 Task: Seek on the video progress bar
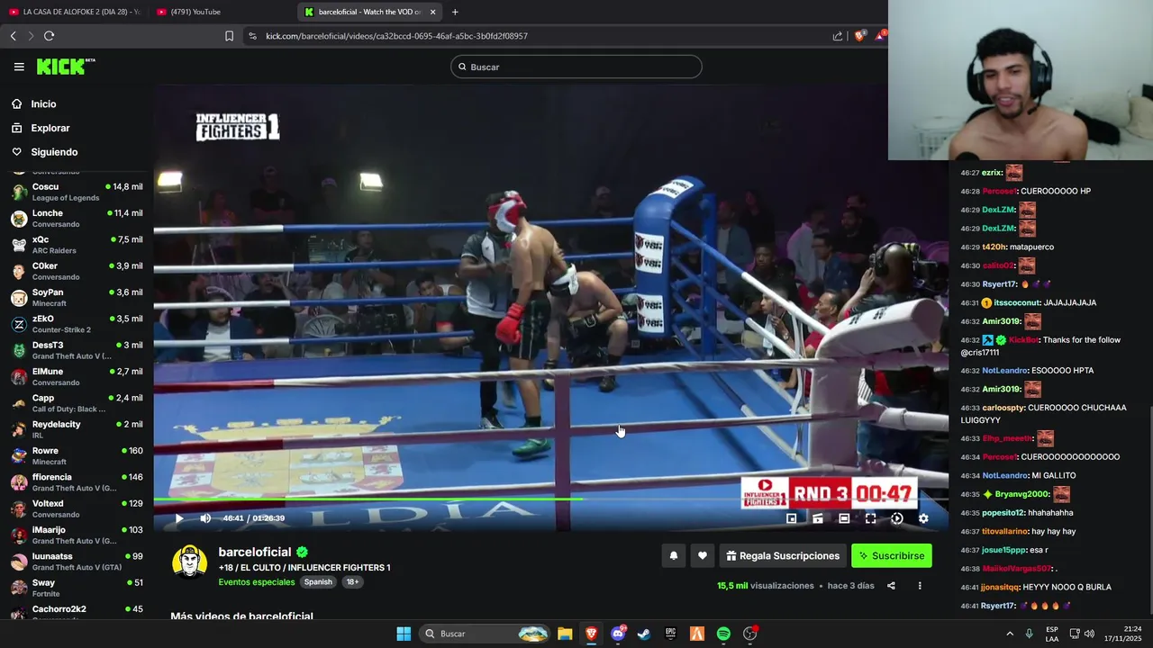click(550, 499)
